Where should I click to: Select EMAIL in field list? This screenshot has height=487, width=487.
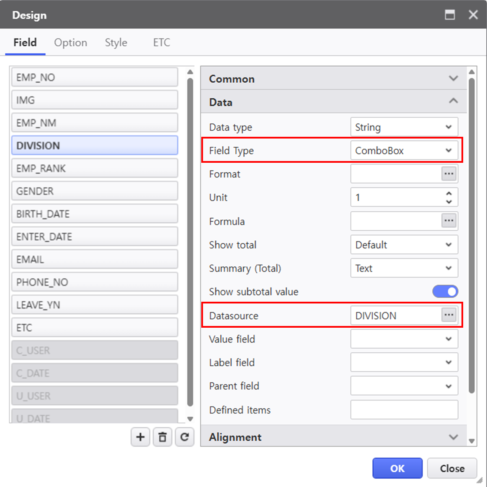tap(95, 259)
